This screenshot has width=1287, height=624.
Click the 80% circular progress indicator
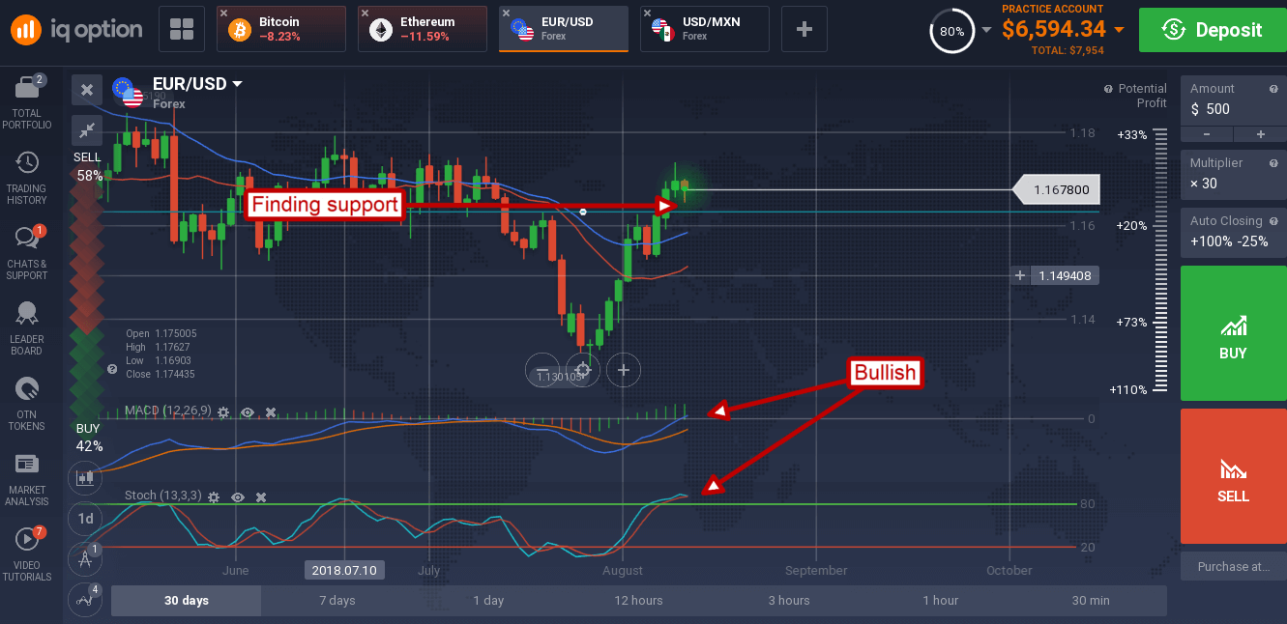tap(951, 31)
